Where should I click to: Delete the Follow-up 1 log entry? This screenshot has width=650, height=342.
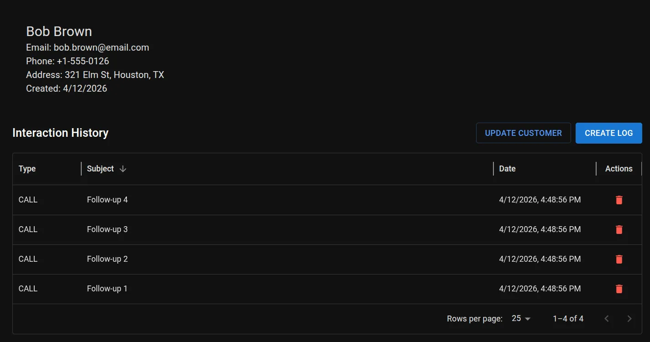(x=619, y=289)
